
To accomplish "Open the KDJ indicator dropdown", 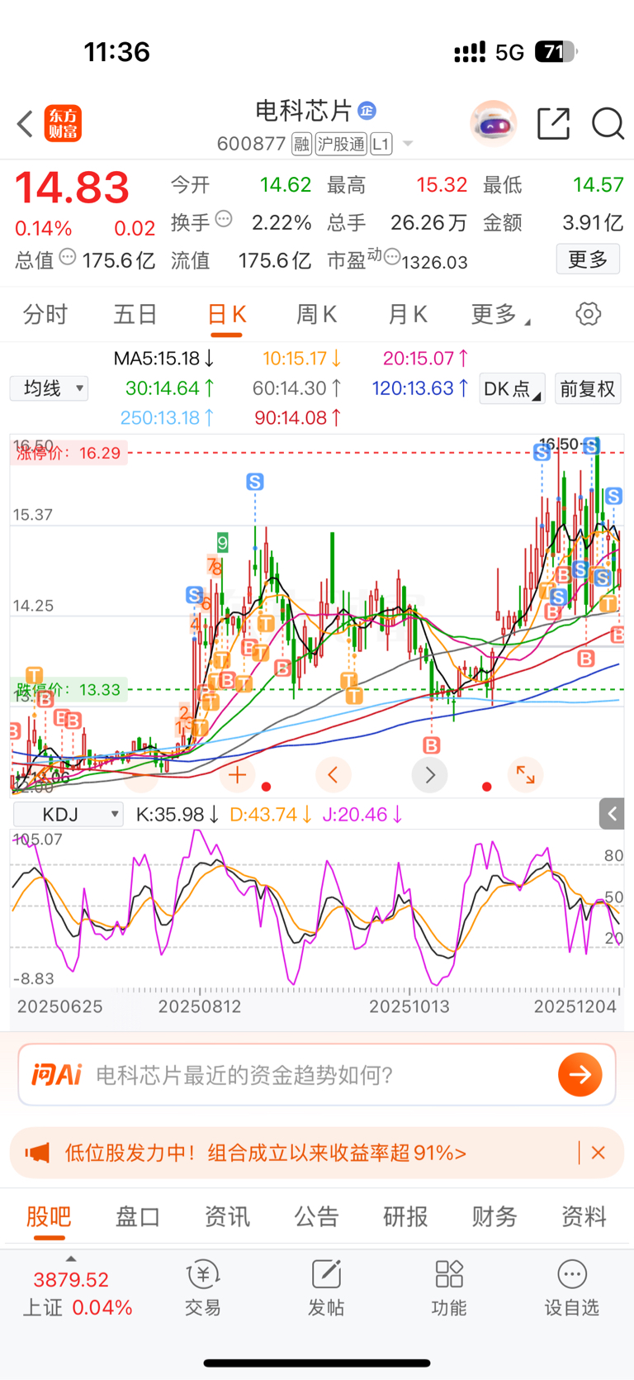I will tap(69, 815).
